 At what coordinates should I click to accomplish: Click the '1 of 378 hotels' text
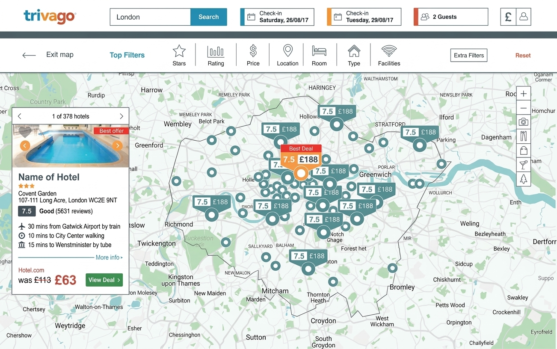(x=71, y=116)
